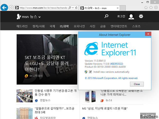Open the 2013 Microsoft Corporation copyright link
This screenshot has height=119, width=159.
click(x=111, y=78)
